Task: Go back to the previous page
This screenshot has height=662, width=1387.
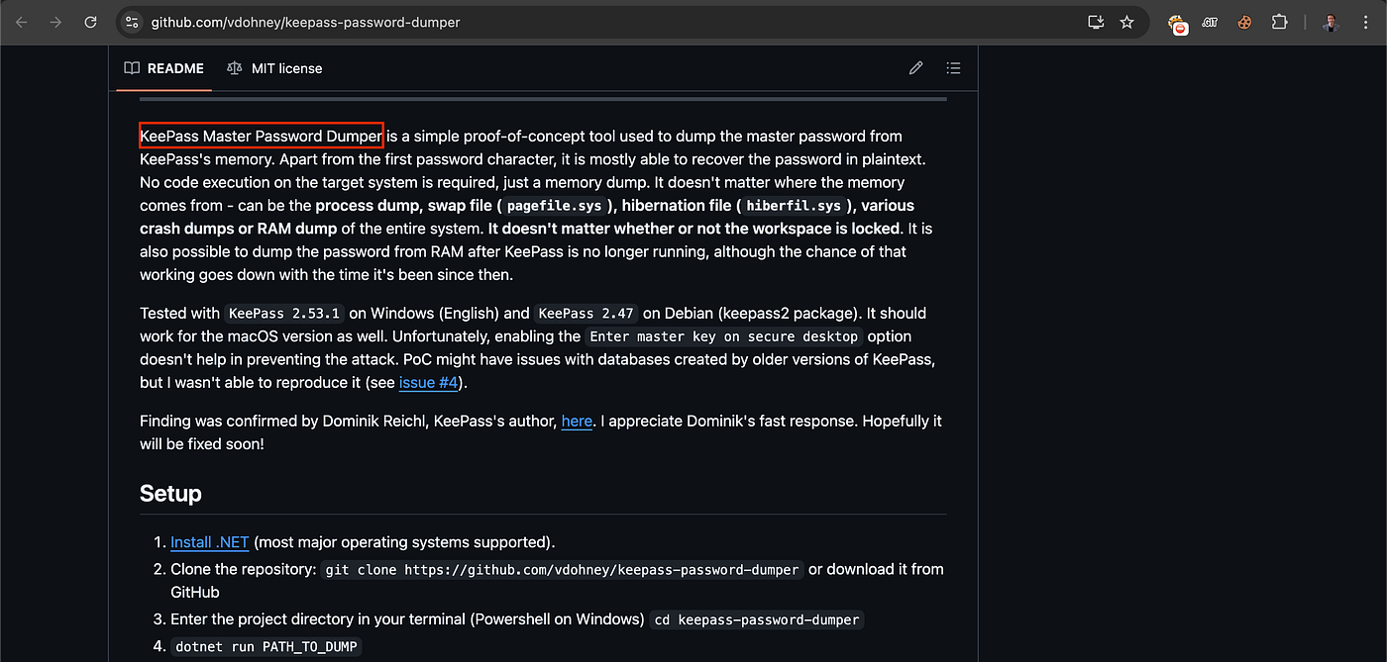Action: click(22, 22)
